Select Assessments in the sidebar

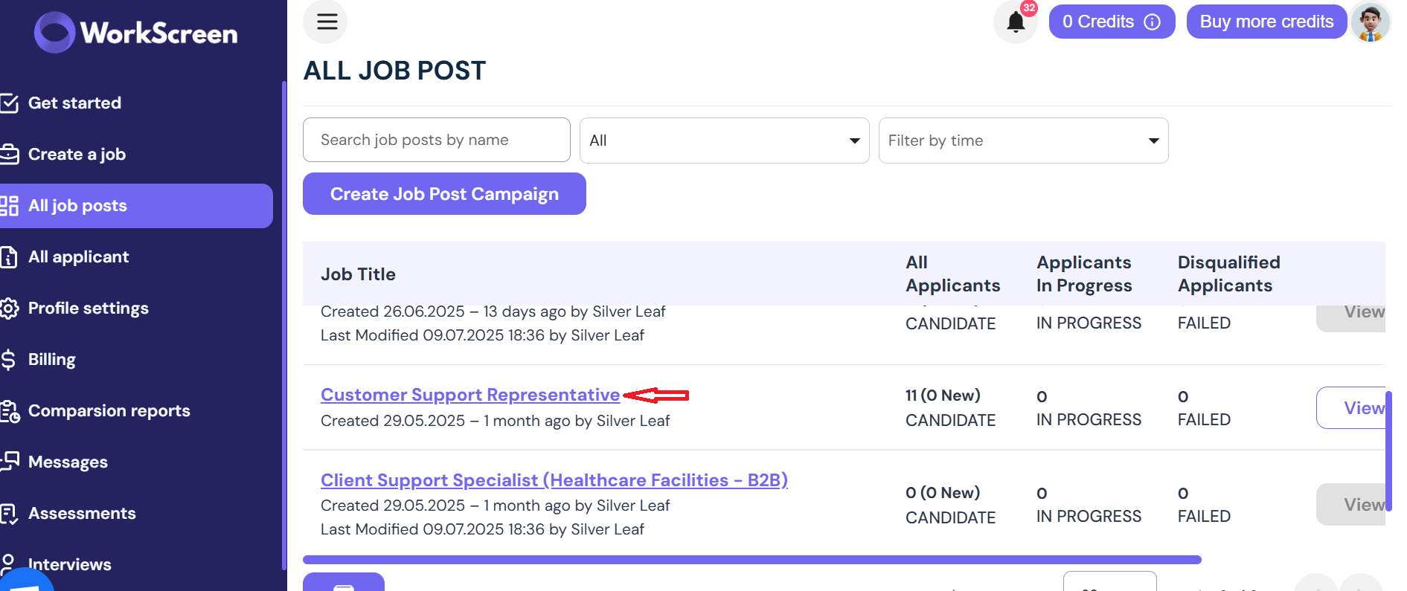tap(81, 514)
